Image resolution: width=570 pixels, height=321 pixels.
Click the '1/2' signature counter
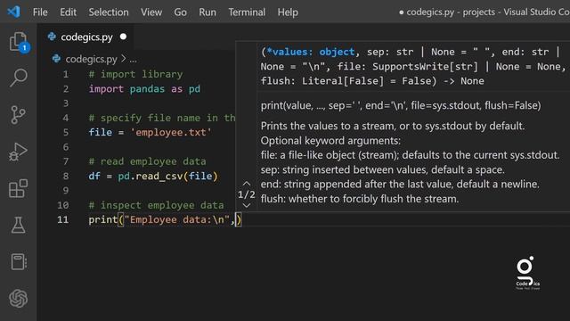coord(247,194)
